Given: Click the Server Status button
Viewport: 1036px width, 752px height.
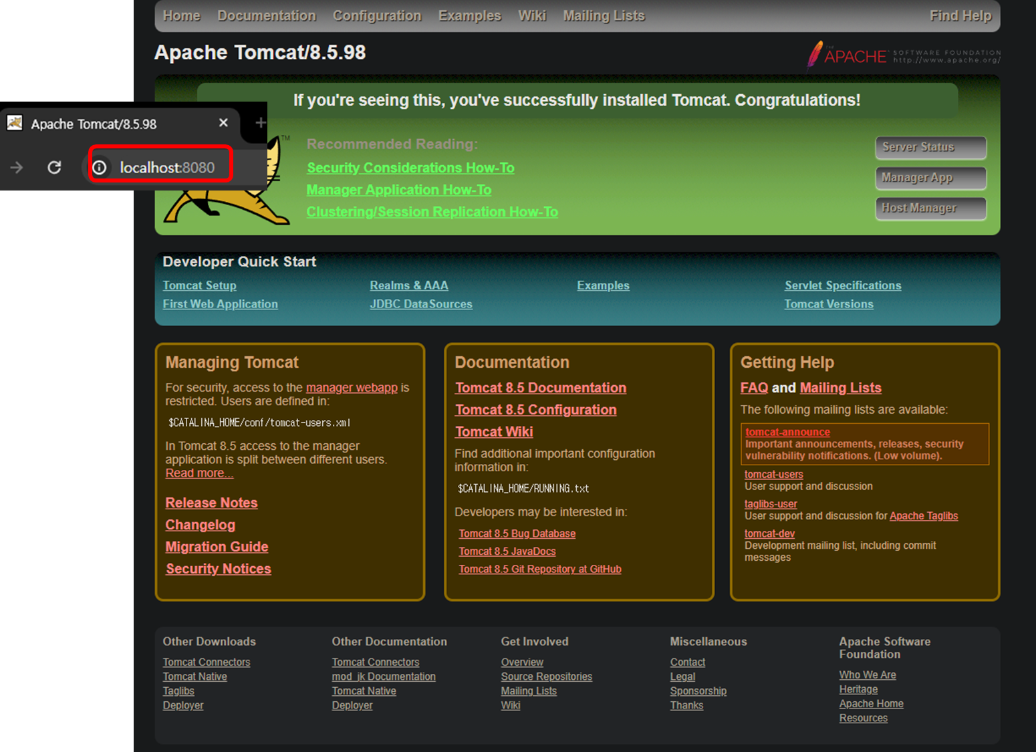Looking at the screenshot, I should 931,147.
